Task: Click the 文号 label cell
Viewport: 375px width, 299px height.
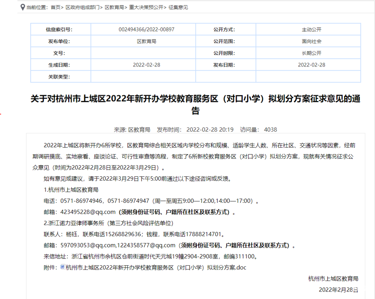Action: [61, 53]
